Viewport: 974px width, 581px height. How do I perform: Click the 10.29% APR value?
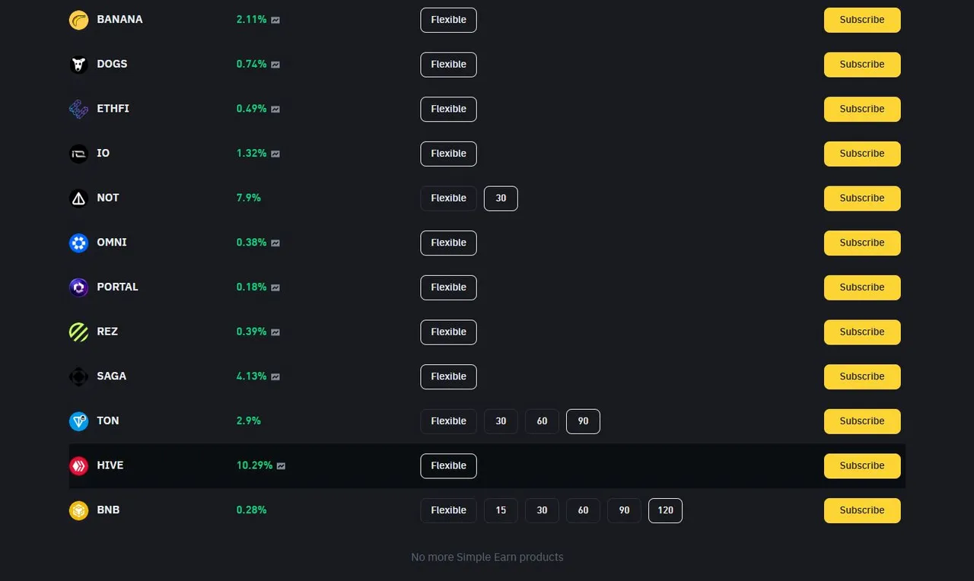click(254, 465)
